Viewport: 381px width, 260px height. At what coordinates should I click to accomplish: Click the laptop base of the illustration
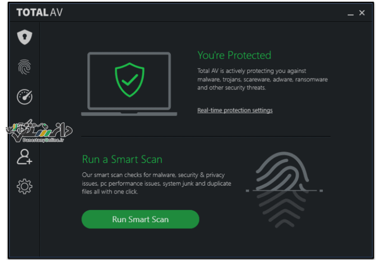click(129, 114)
